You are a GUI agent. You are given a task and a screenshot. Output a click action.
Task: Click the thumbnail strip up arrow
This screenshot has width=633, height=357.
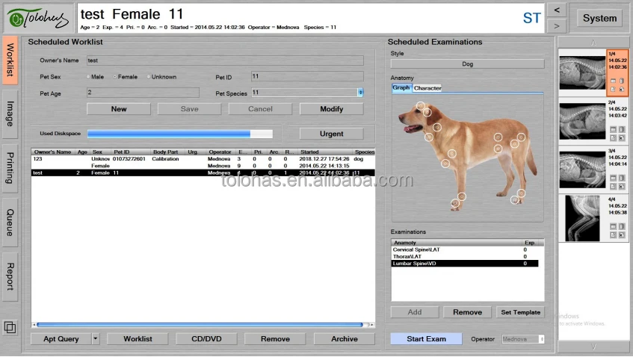593,42
